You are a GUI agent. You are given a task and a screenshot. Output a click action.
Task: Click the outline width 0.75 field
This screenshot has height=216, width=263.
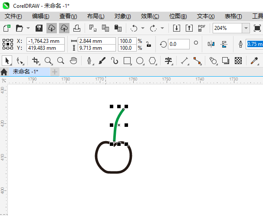point(254,44)
